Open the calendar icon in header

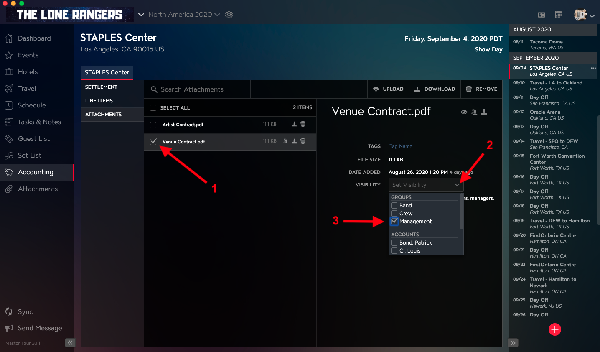[559, 15]
